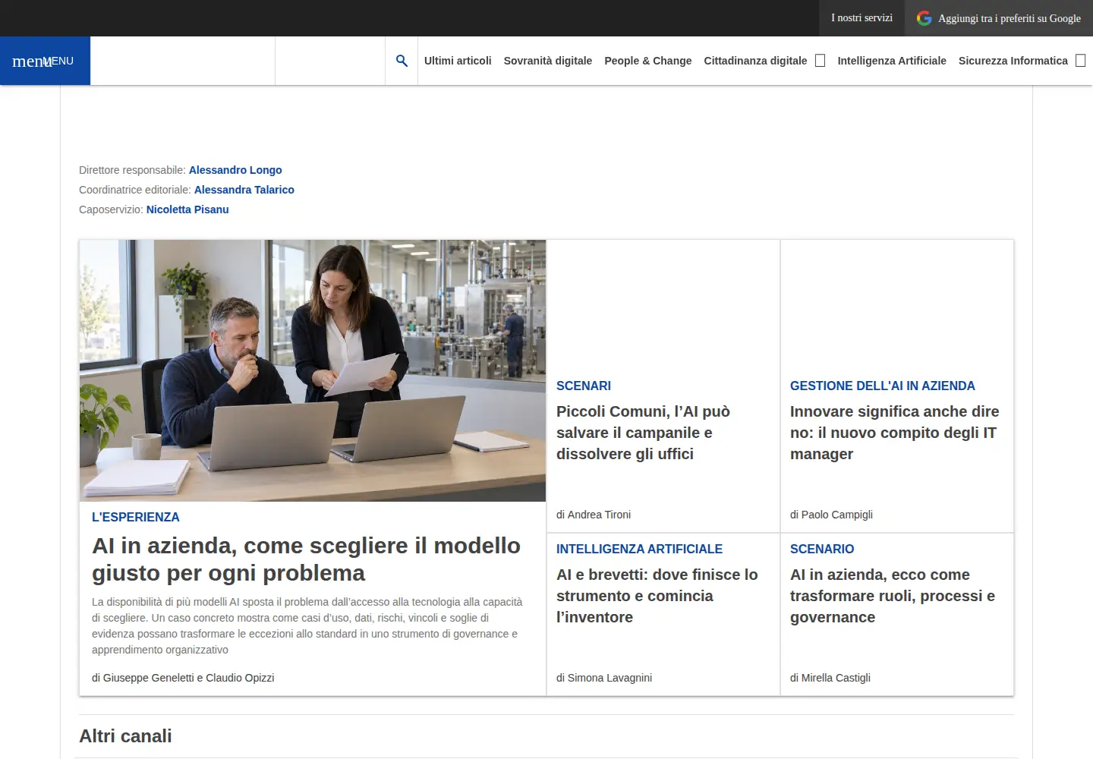The image size is (1093, 759).
Task: Click byline di Mirella Castigli
Action: [830, 678]
